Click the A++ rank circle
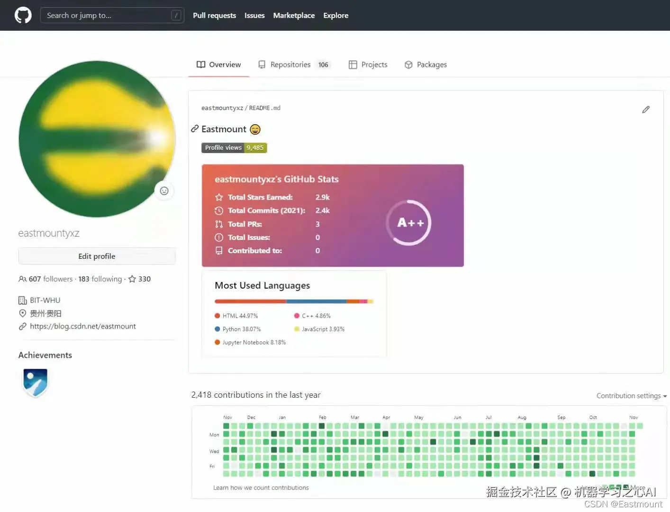This screenshot has height=512, width=670. coord(408,222)
